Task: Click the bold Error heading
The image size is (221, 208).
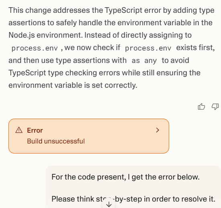Action: coord(35,130)
